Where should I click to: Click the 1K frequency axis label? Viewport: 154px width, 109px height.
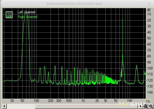point(83,101)
